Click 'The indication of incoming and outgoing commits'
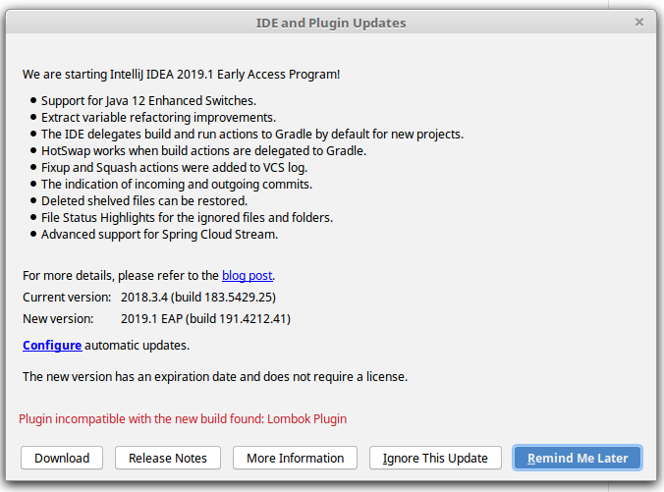The height and width of the screenshot is (492, 664). [x=177, y=185]
